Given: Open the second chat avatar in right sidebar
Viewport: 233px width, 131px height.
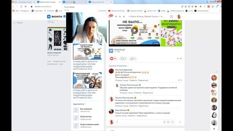Looking at the screenshot, I should pyautogui.click(x=214, y=85).
